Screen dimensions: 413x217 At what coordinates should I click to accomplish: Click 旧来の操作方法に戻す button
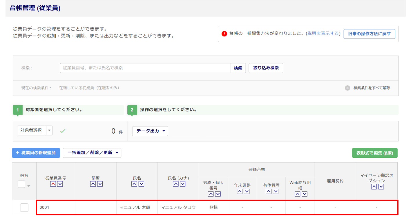[x=369, y=34]
